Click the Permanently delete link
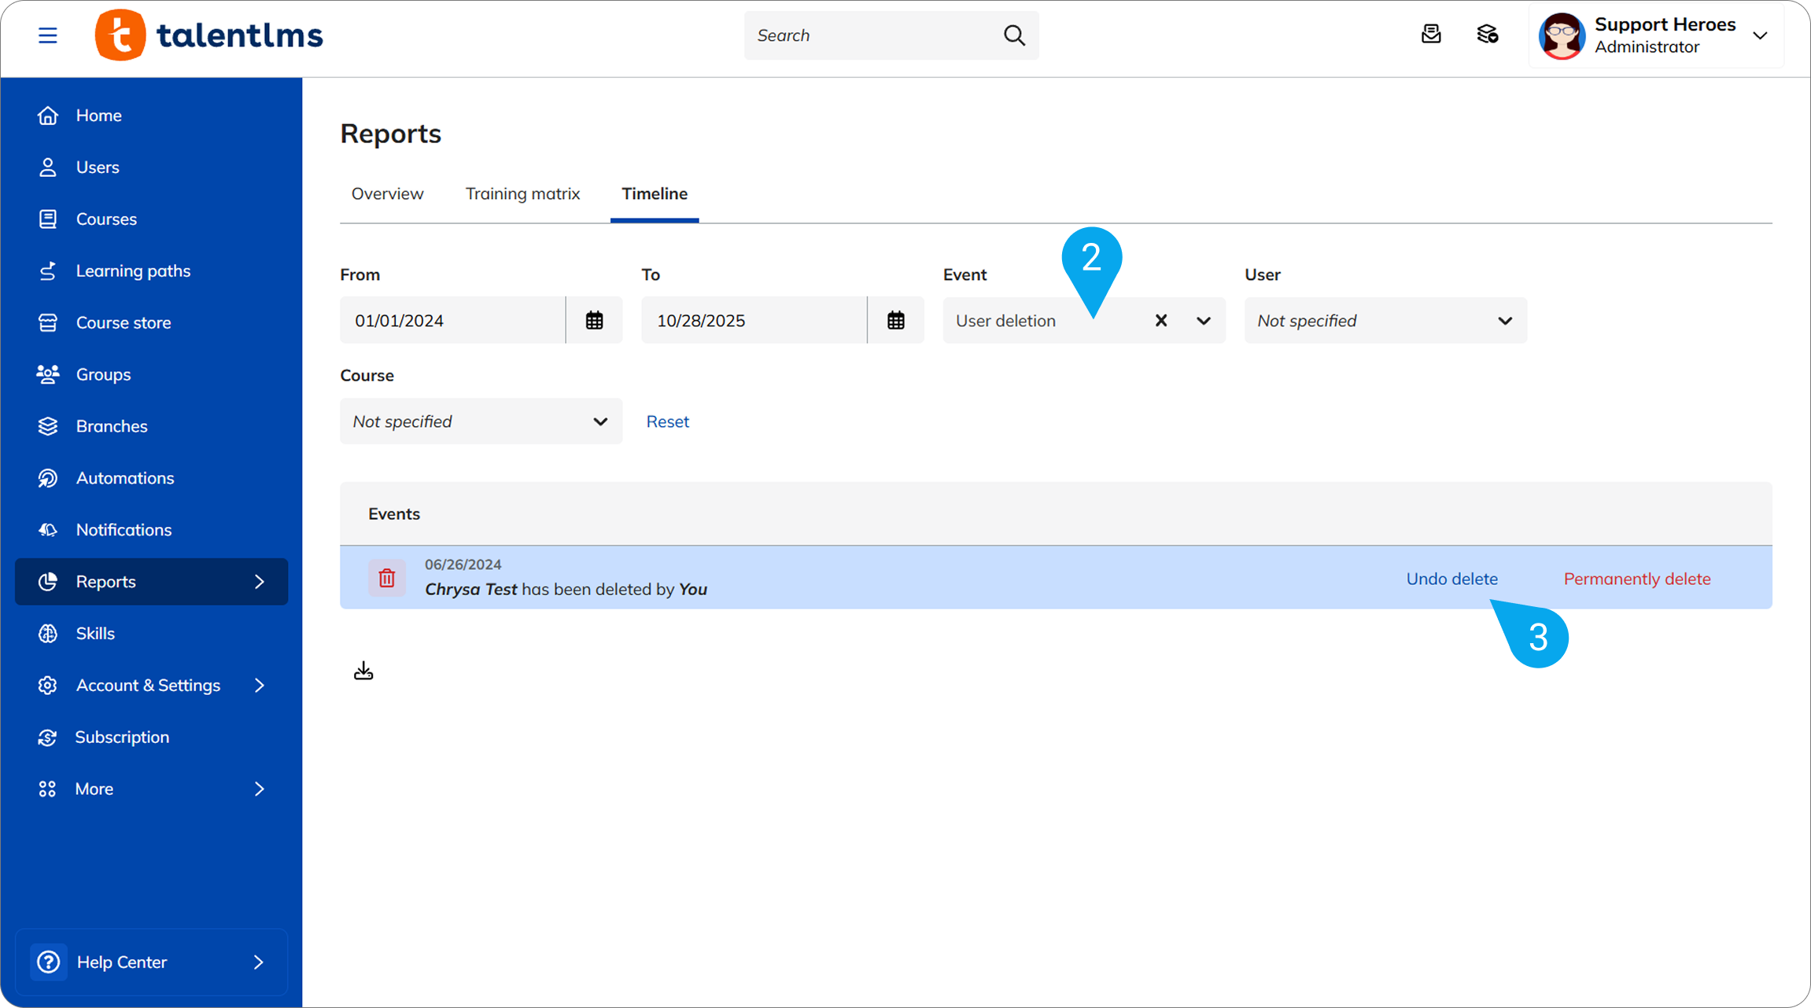The image size is (1811, 1008). click(x=1636, y=579)
